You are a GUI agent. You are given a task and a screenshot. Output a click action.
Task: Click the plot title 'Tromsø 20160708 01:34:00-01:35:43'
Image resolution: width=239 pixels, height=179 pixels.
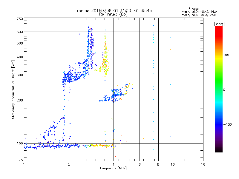click(x=113, y=10)
